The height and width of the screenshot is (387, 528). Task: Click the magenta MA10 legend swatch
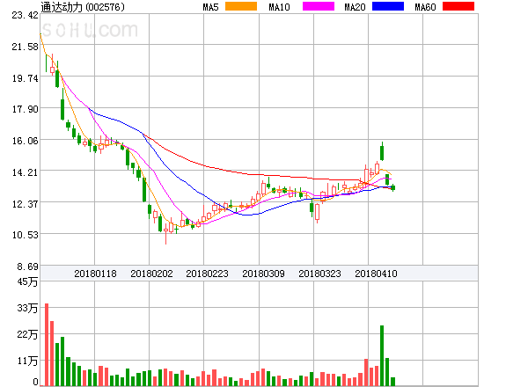coord(319,6)
